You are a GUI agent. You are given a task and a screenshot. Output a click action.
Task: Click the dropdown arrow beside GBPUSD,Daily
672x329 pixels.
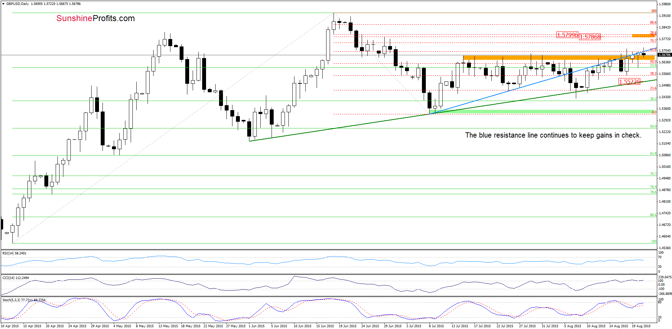(4, 4)
